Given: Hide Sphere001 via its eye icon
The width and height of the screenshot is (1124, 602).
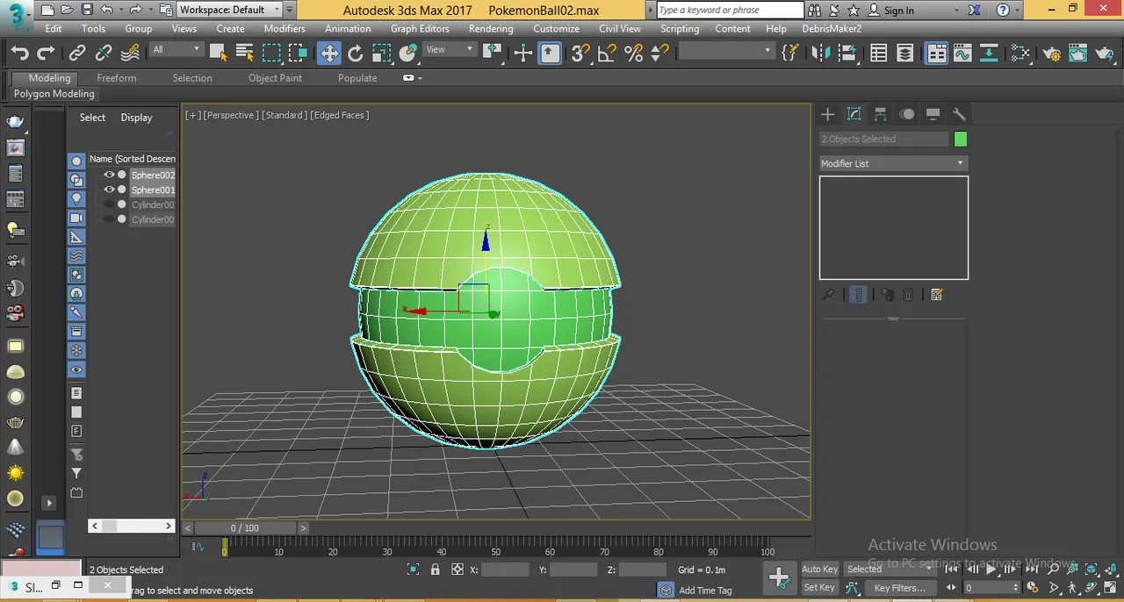Looking at the screenshot, I should pyautogui.click(x=109, y=190).
